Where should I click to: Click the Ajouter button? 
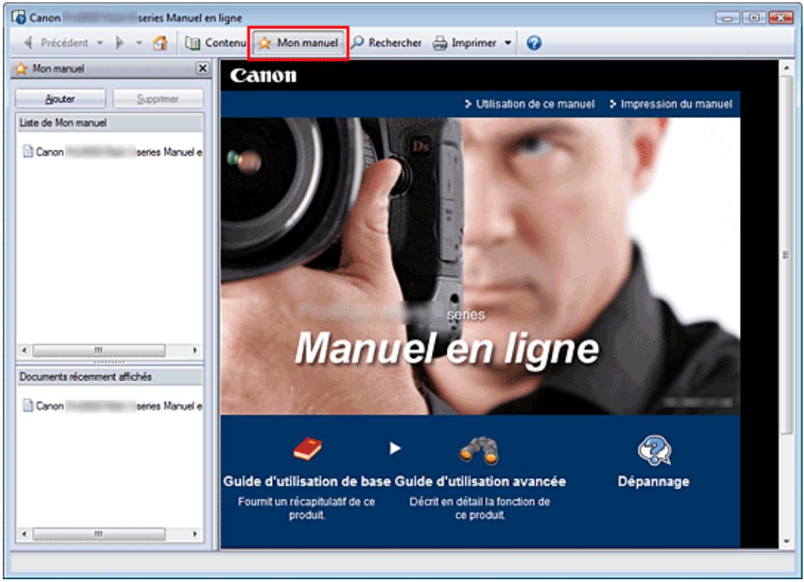coord(60,99)
